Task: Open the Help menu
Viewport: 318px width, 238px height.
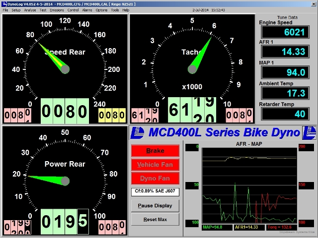Action: click(126, 10)
